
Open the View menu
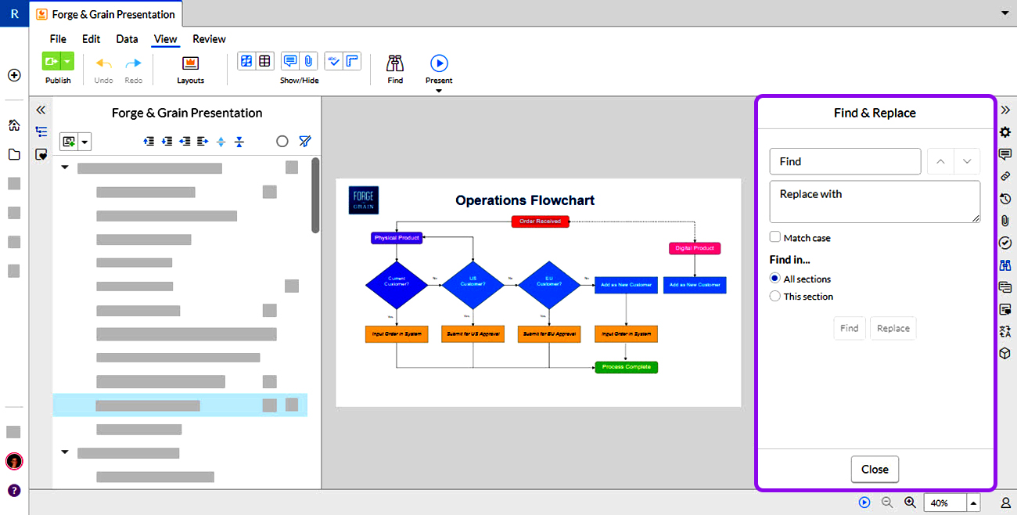165,39
